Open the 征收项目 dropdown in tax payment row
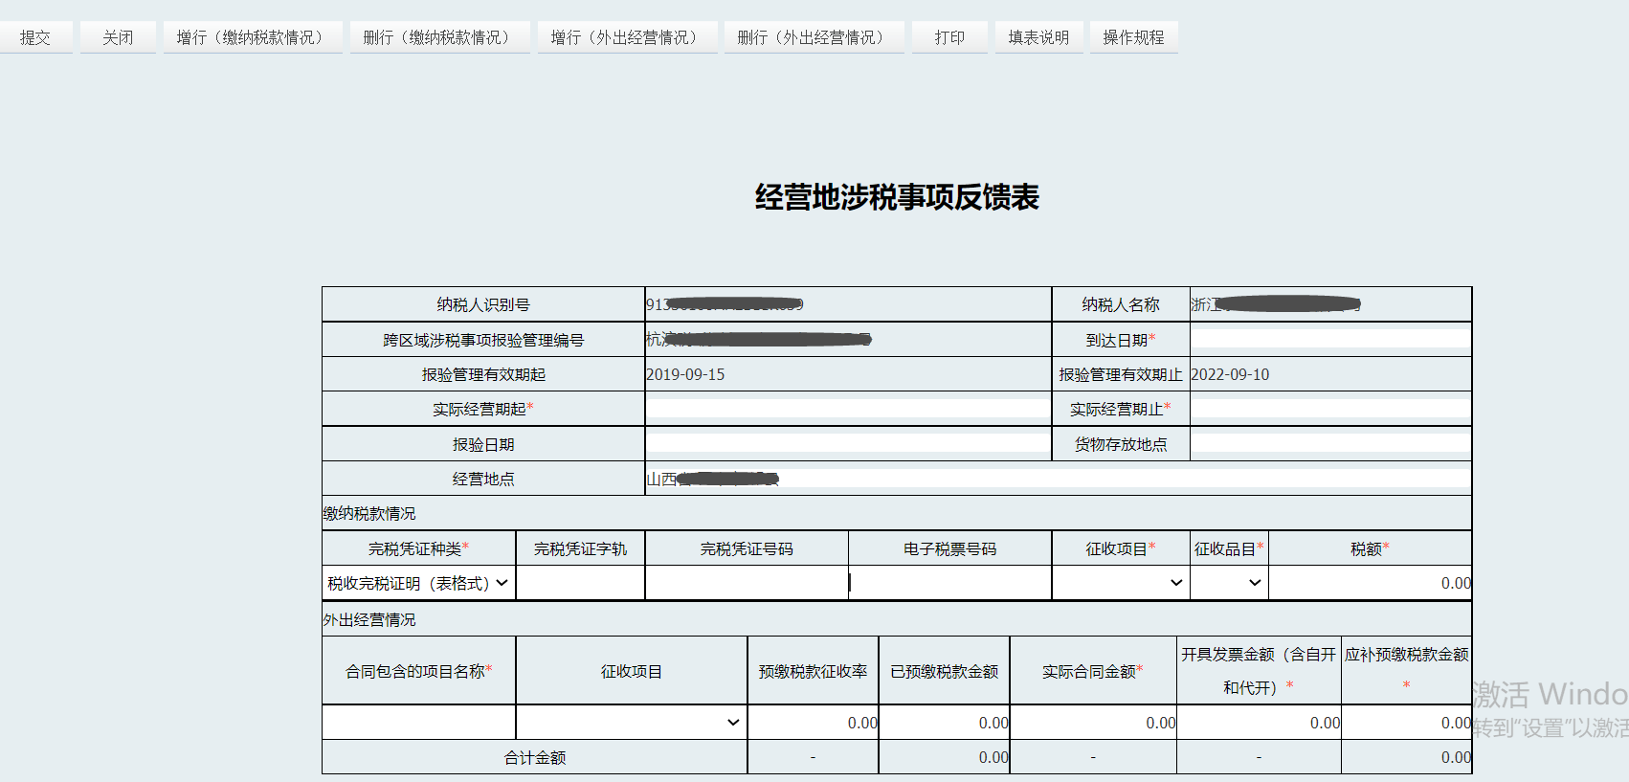 point(1121,583)
